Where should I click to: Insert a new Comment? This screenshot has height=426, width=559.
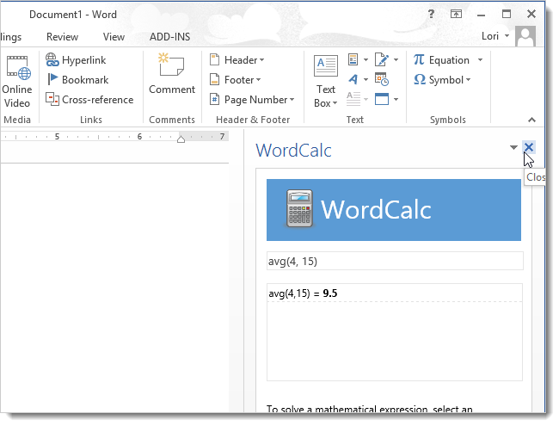[x=172, y=75]
